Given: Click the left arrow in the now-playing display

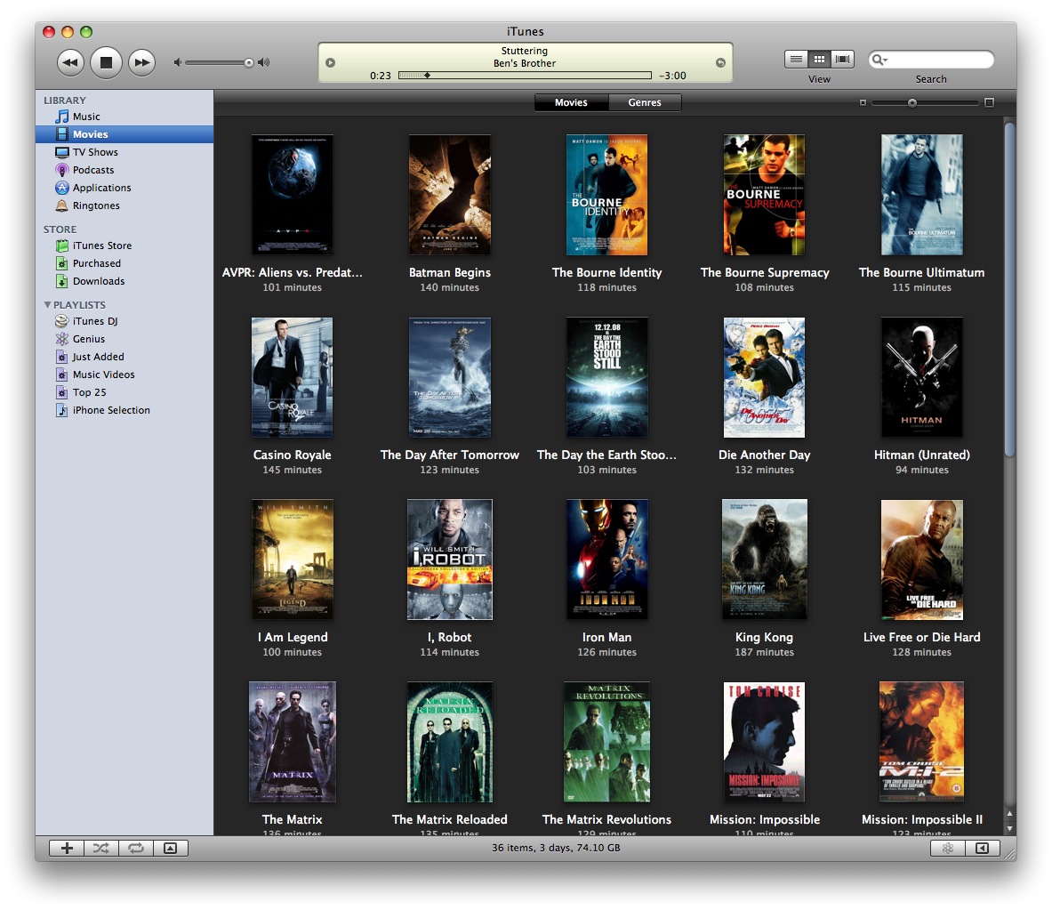Looking at the screenshot, I should [x=330, y=62].
